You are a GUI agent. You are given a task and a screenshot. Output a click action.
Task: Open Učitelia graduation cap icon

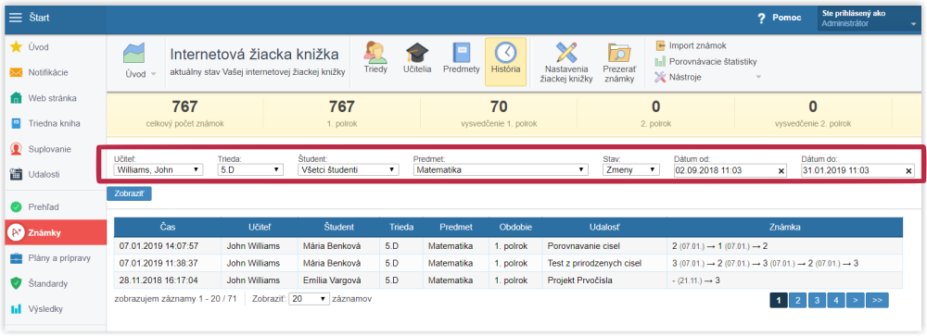417,53
